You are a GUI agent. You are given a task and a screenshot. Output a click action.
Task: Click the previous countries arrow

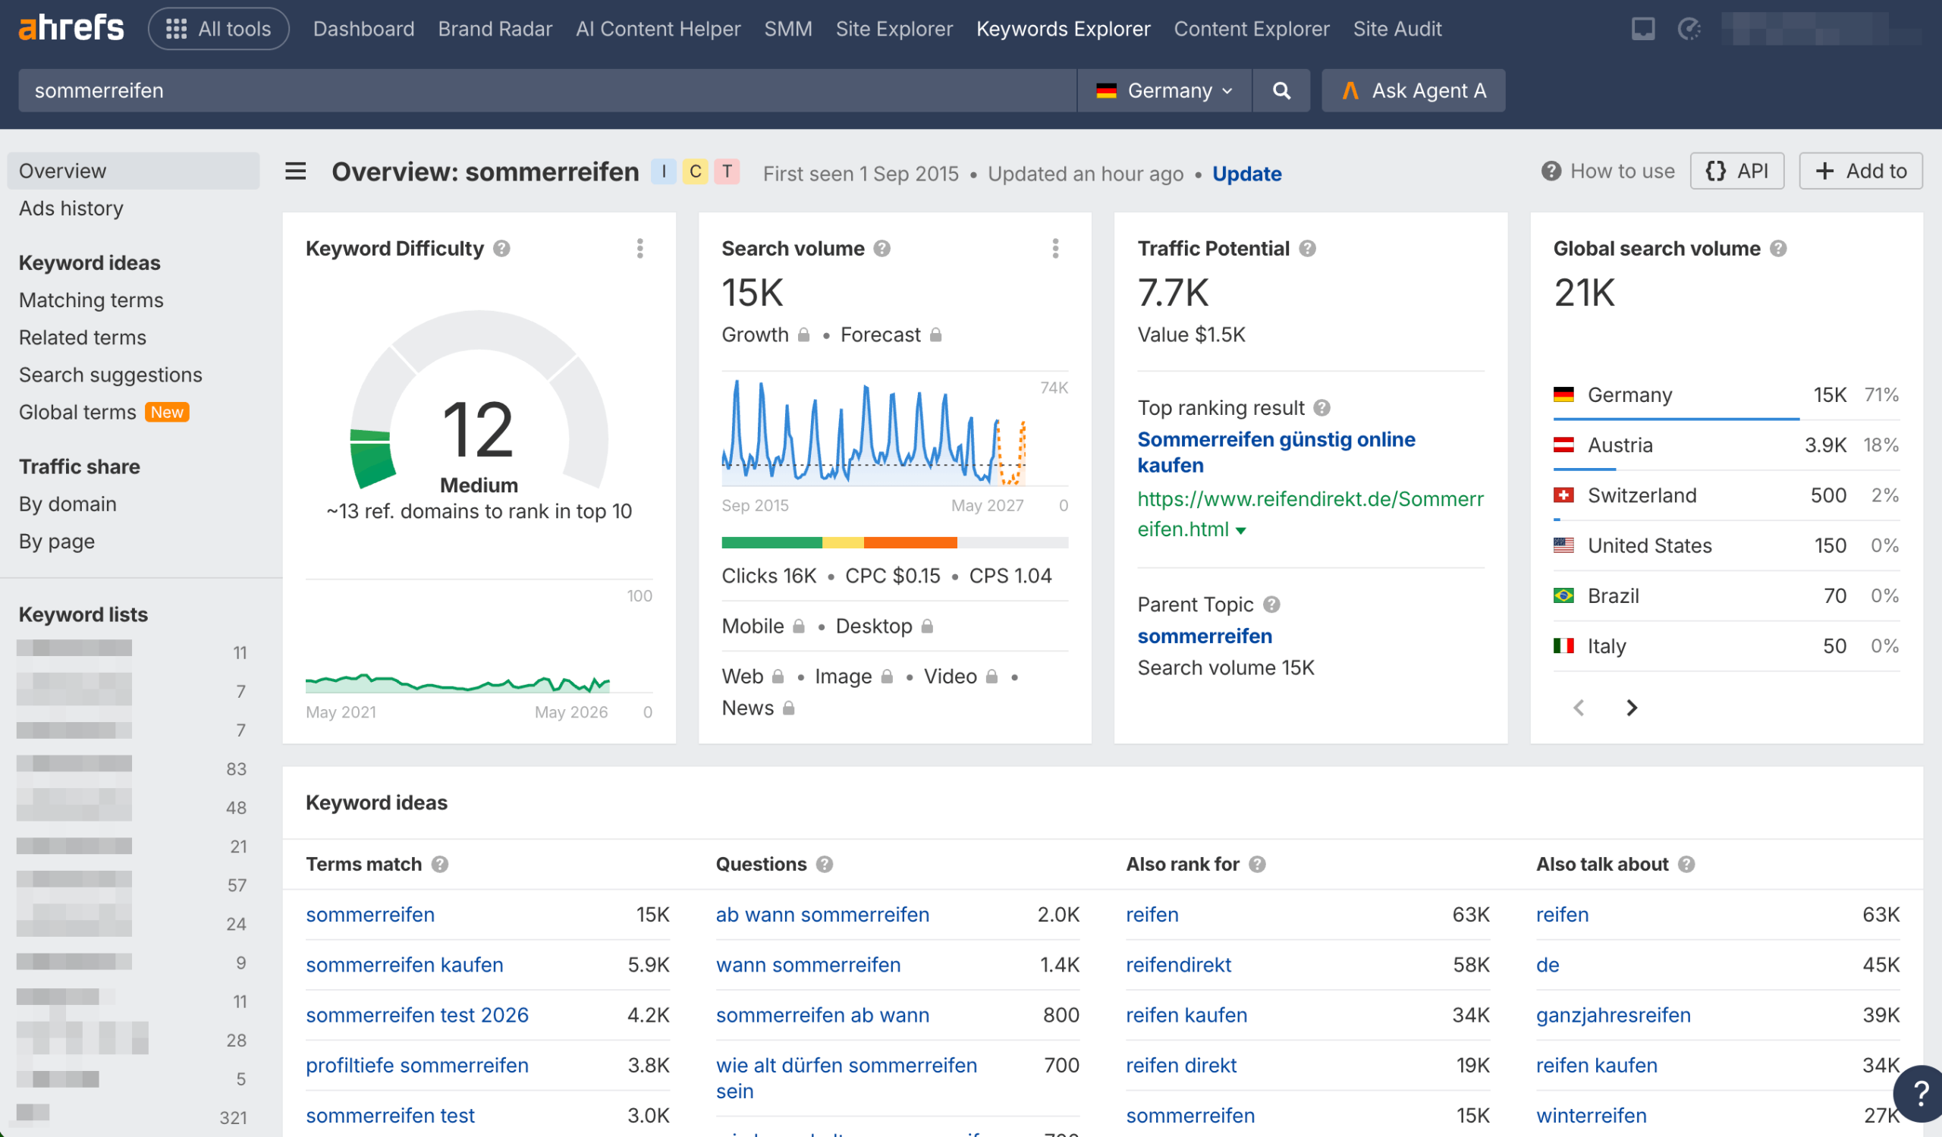[x=1579, y=708]
